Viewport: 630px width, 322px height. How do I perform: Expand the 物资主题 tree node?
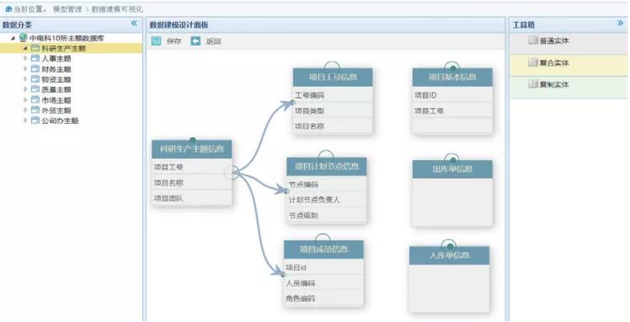(x=25, y=79)
